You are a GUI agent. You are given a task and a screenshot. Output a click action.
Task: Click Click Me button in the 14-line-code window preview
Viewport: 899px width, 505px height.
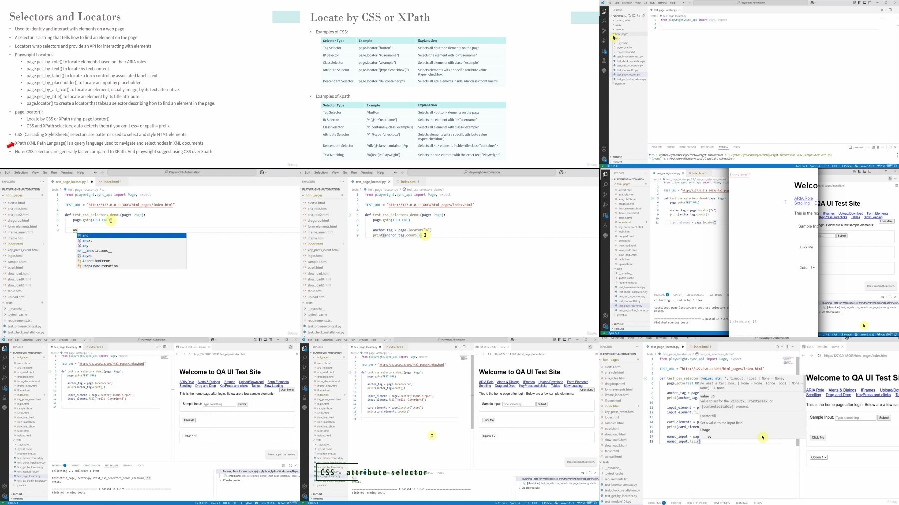189,420
